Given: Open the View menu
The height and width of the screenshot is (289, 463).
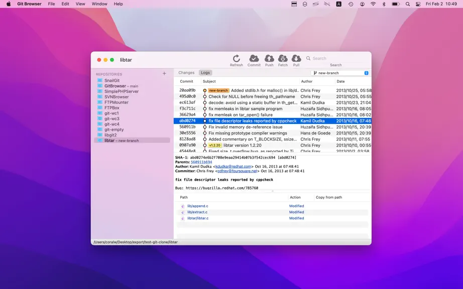Looking at the screenshot, I should point(80,4).
